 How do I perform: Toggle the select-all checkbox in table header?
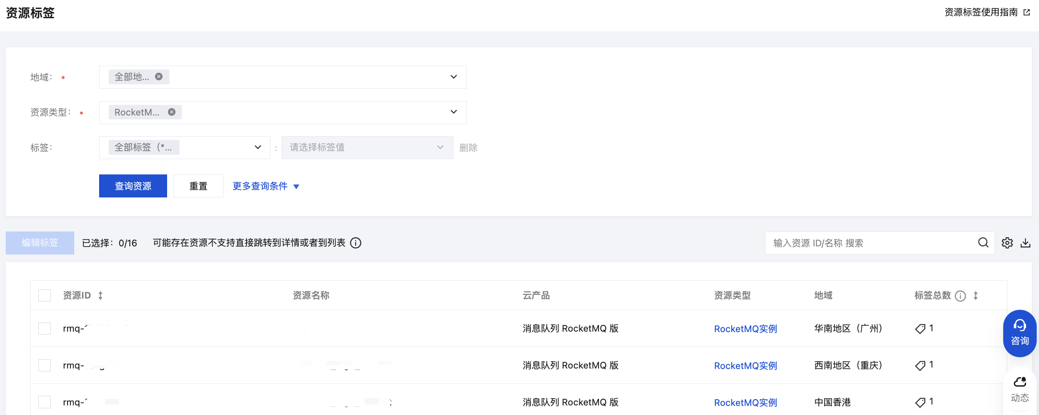[x=45, y=296]
